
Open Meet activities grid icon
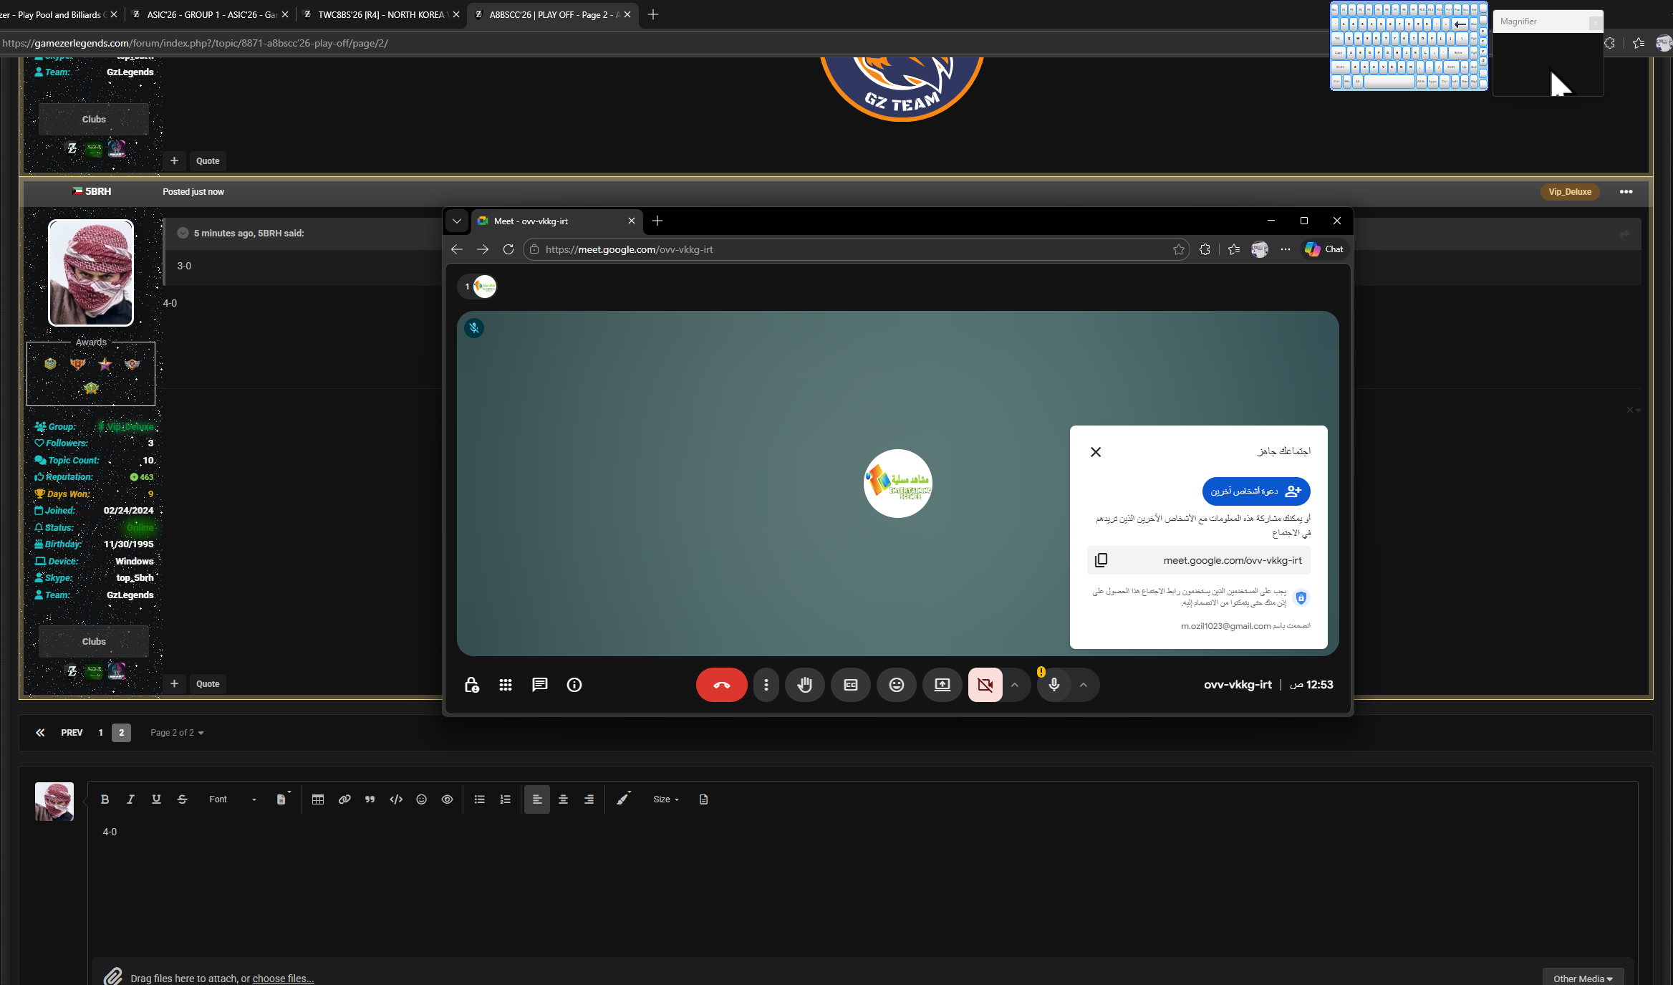coord(506,685)
